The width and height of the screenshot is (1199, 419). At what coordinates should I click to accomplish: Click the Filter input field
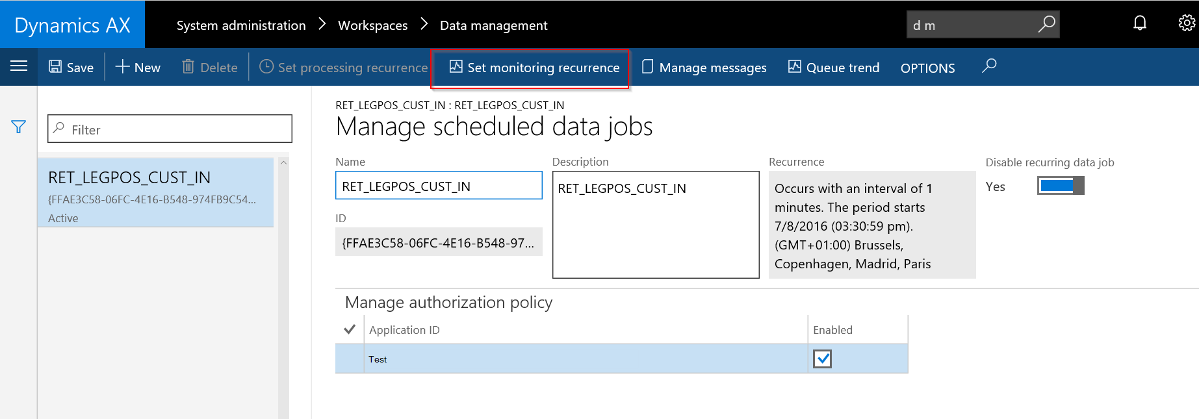point(170,129)
